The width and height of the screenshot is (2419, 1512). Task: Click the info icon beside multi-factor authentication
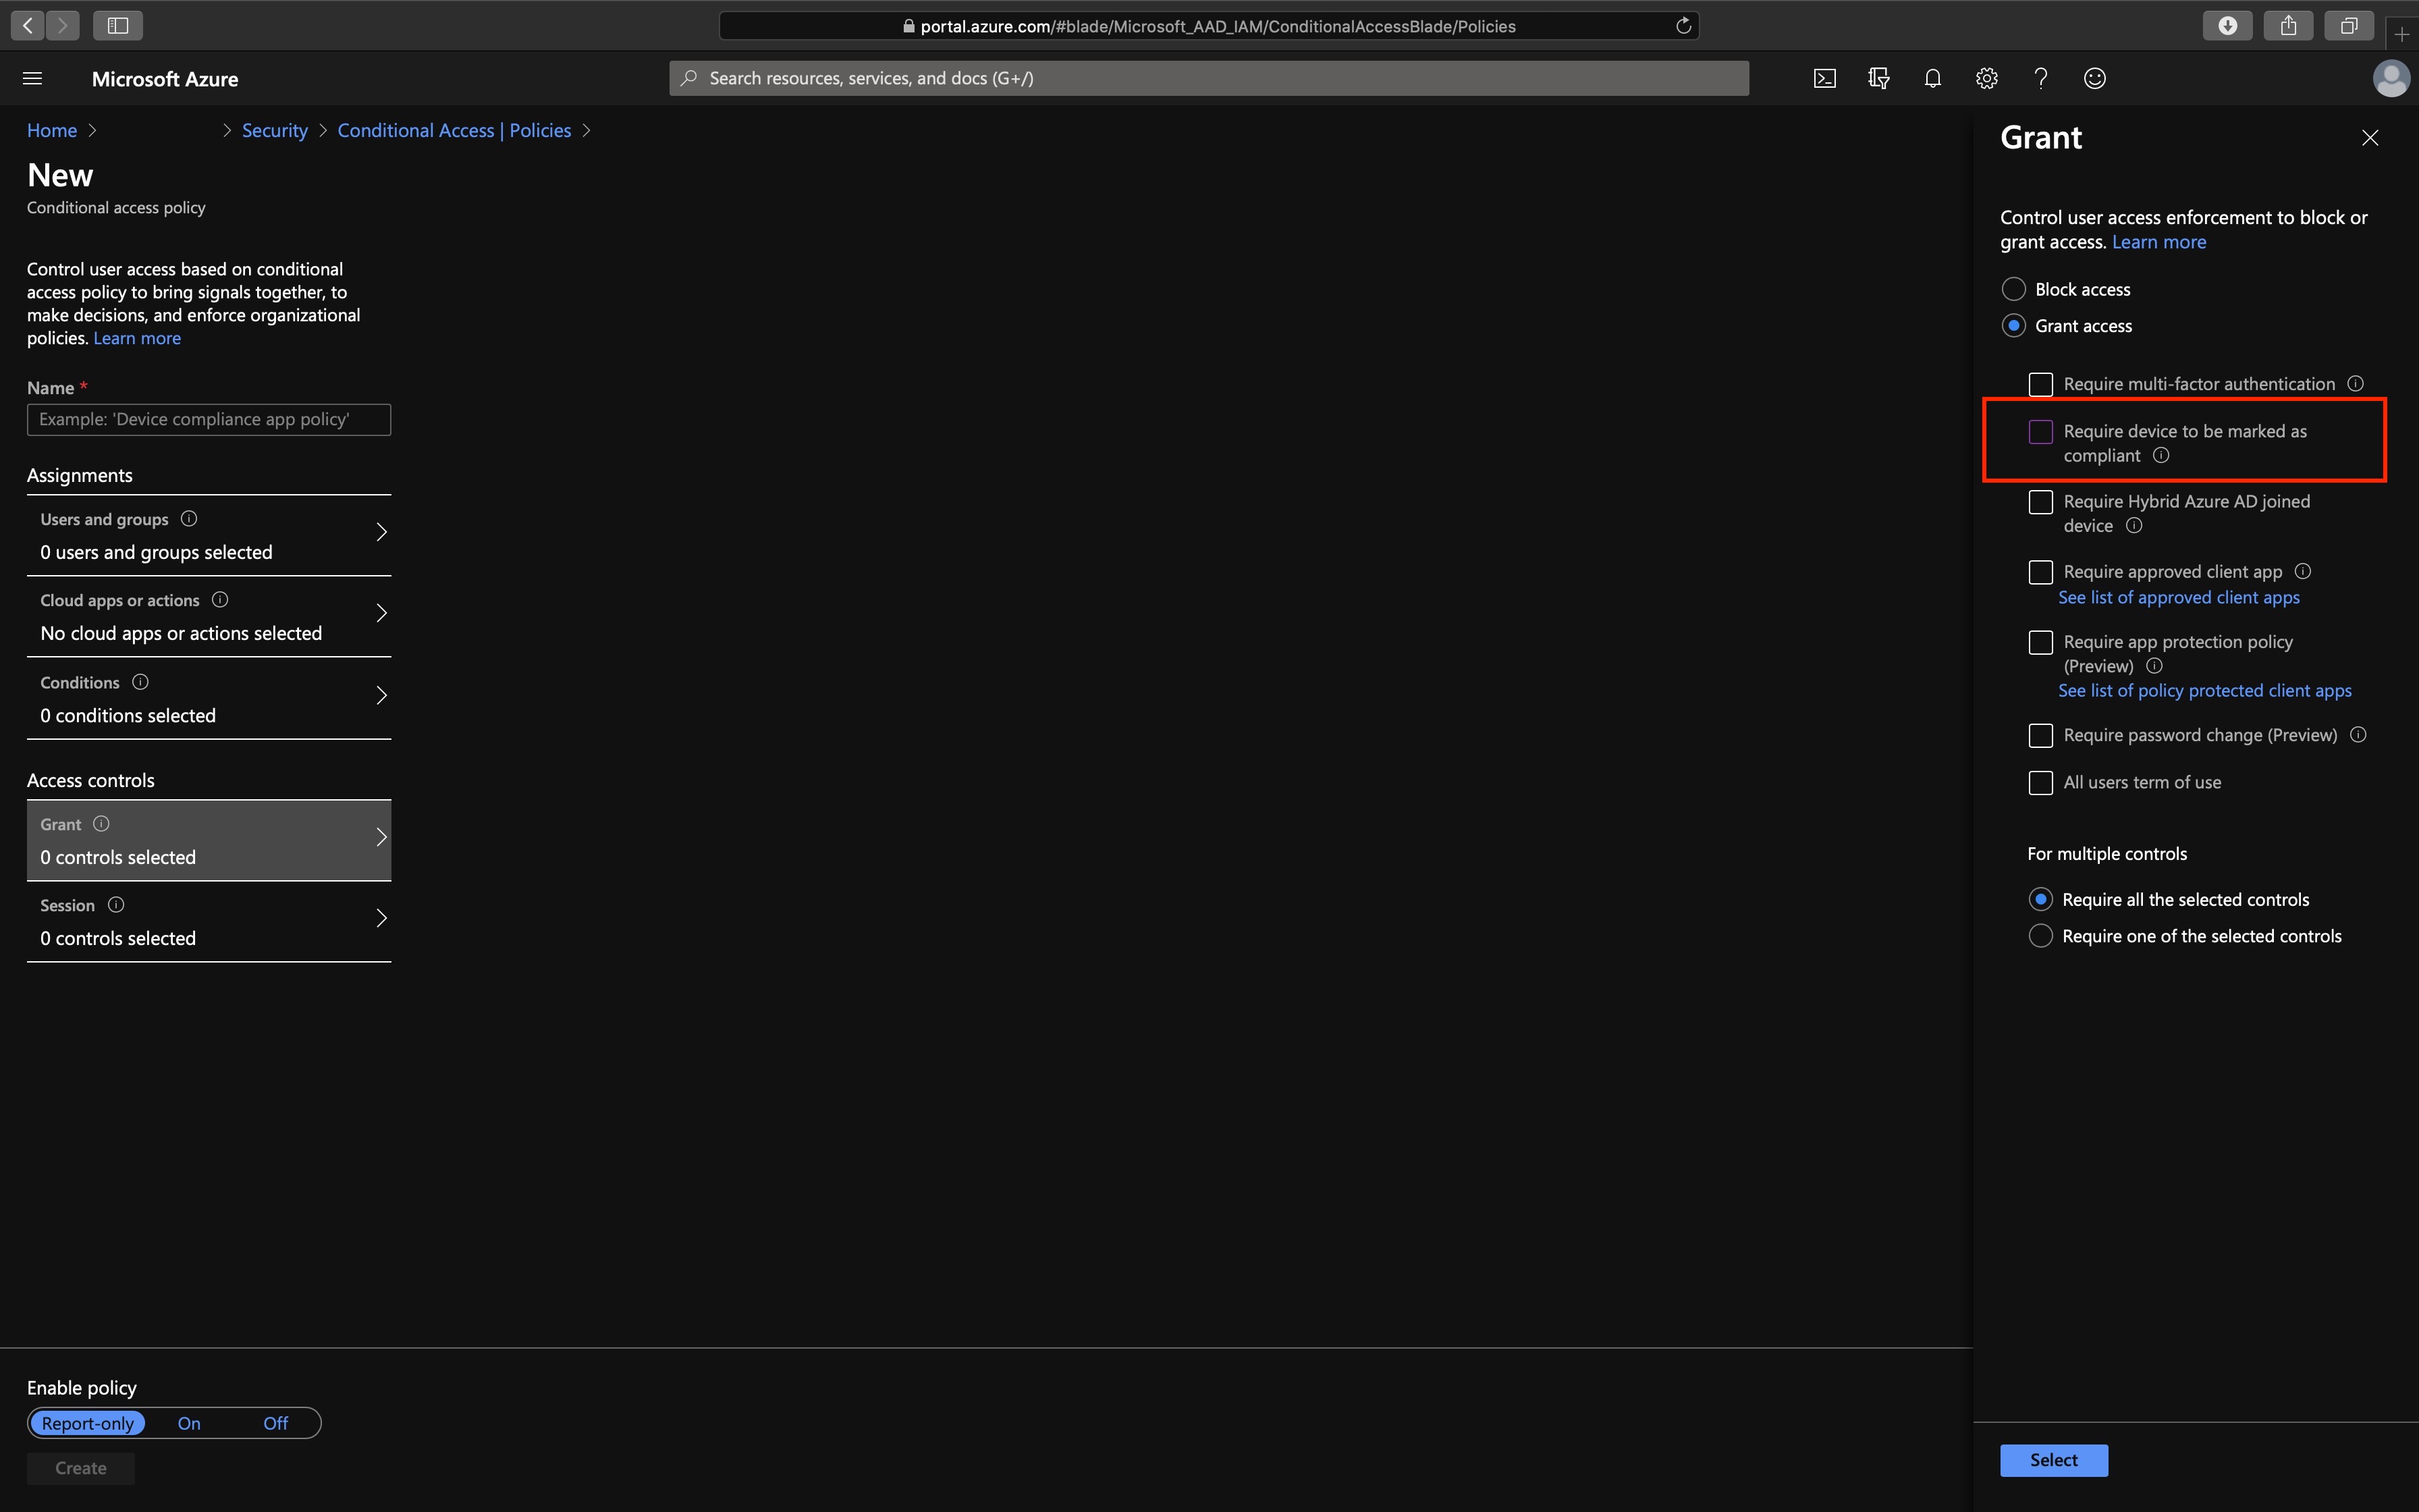(2355, 384)
